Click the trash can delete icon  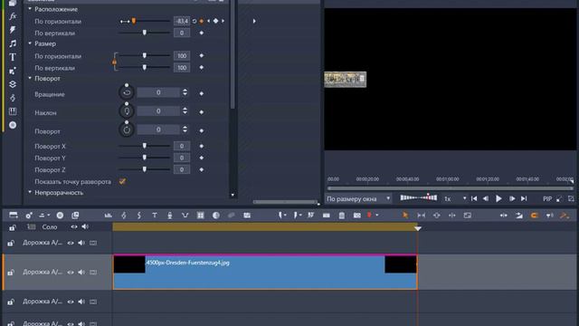pyautogui.click(x=342, y=216)
